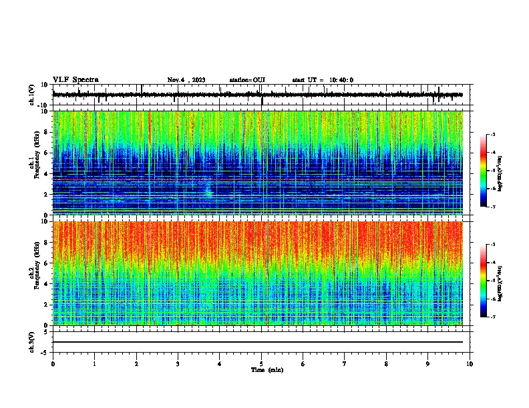
Task: Click the ch.2 color bar unit label
Action: pos(500,284)
